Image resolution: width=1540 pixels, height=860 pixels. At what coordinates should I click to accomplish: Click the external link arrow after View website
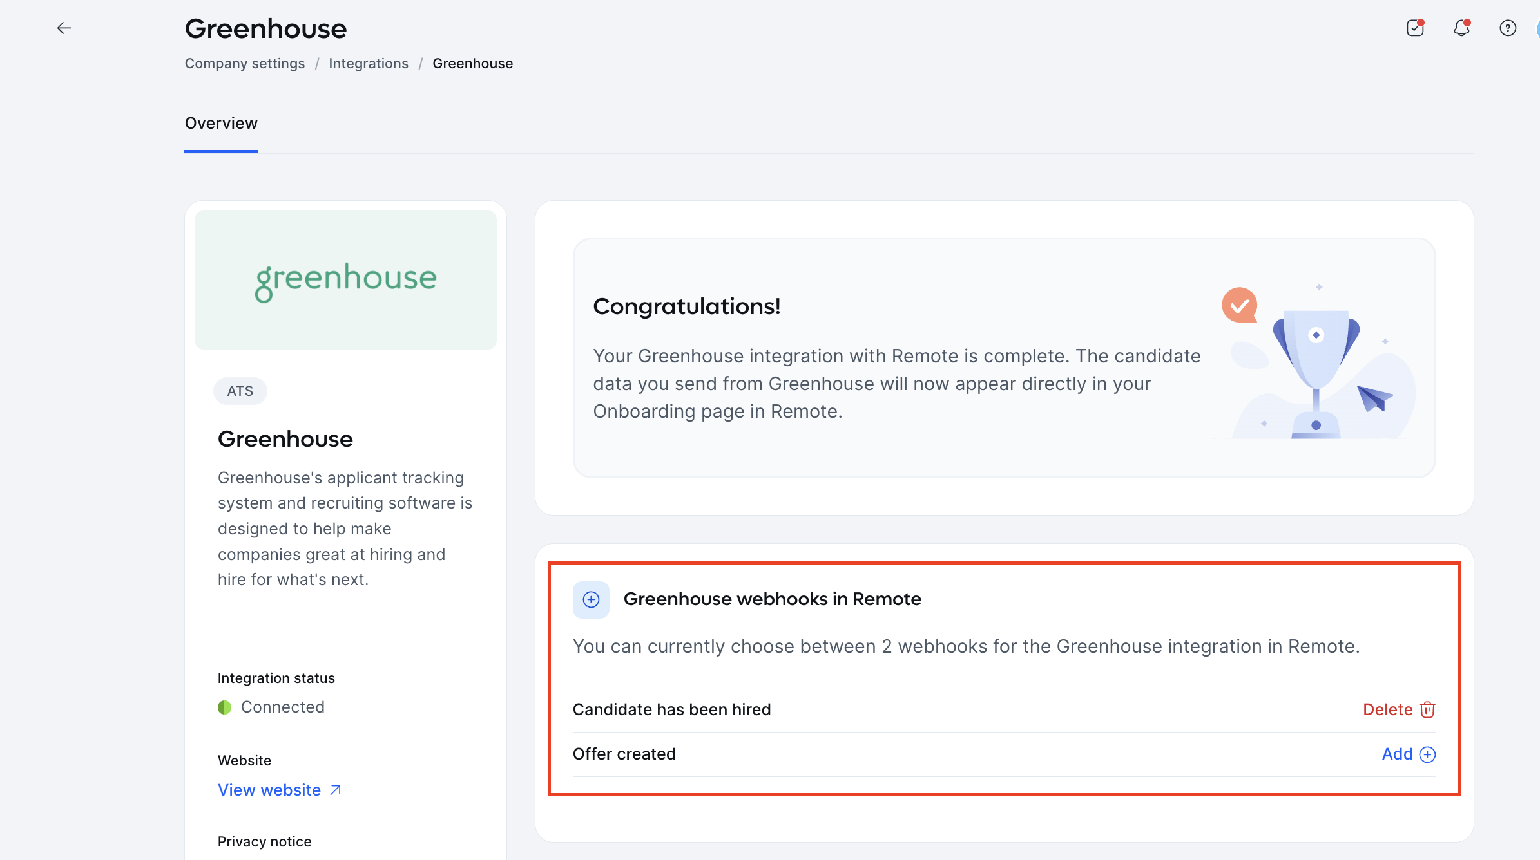336,790
